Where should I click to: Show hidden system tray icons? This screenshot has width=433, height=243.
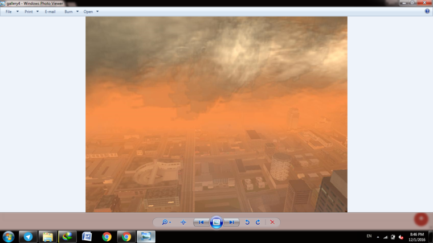coord(378,237)
